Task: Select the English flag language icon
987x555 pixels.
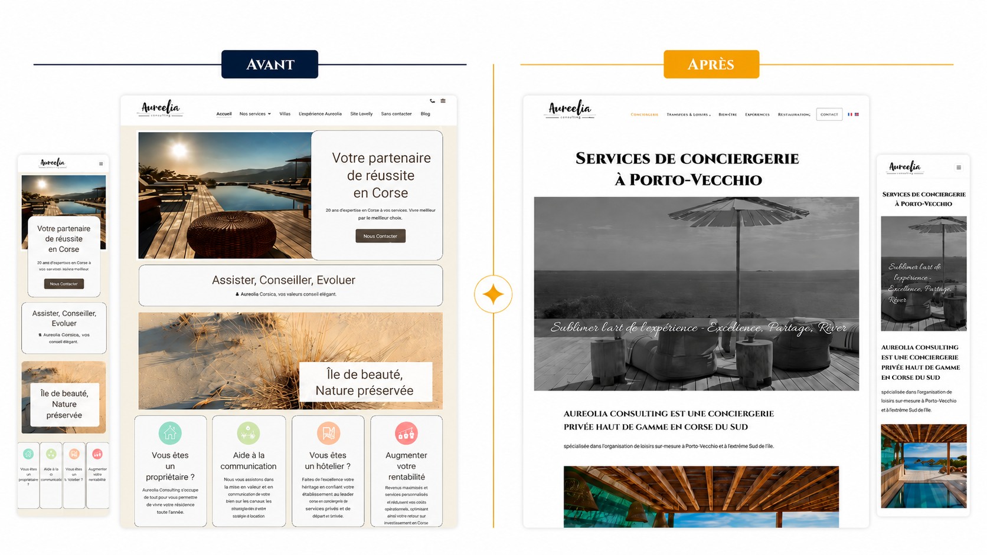Action: tap(857, 114)
